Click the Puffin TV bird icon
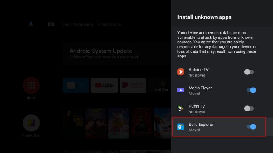Viewport: 273px width, 153px height. [181, 108]
